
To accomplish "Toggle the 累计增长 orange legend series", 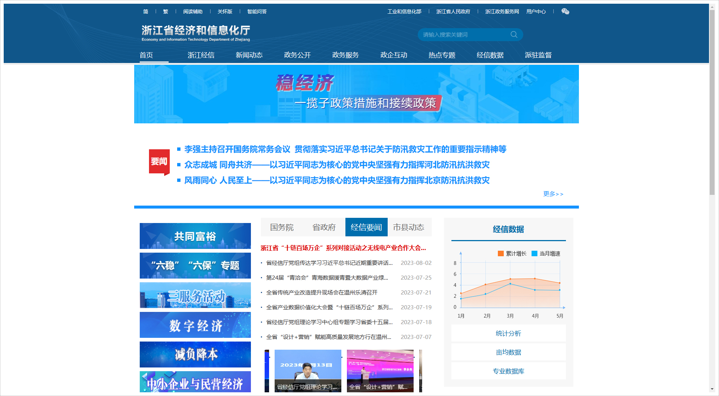I will pos(512,253).
